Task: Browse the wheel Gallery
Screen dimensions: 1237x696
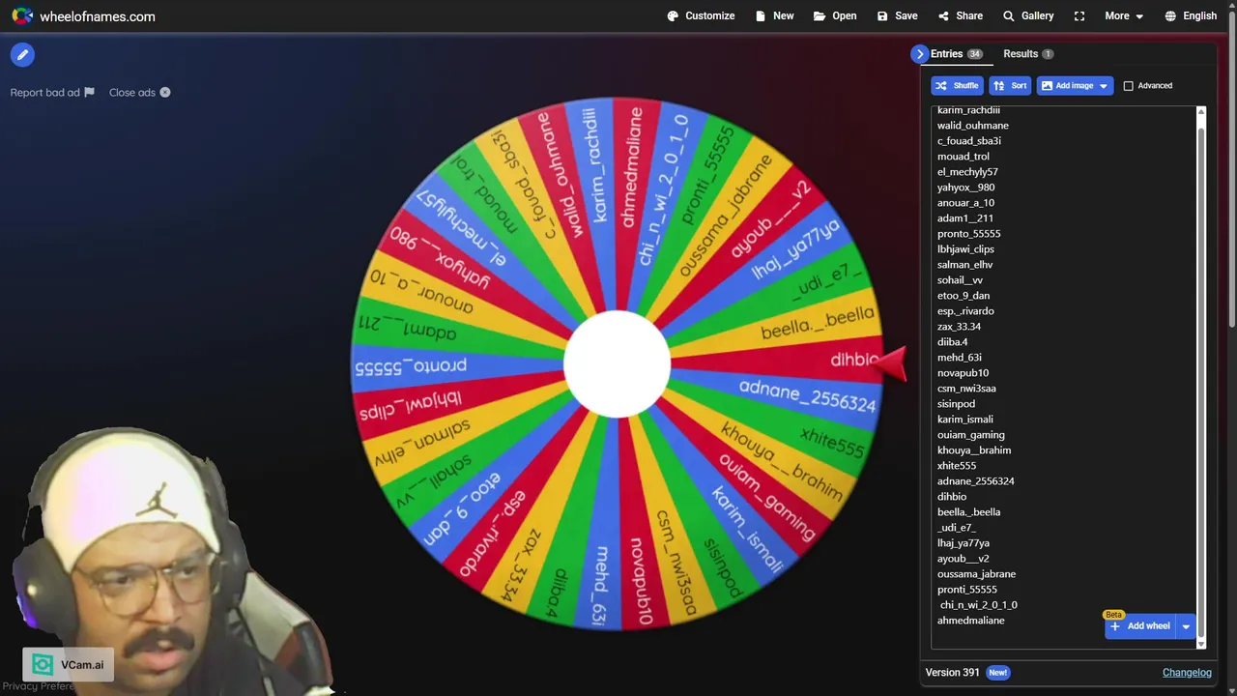Action: pyautogui.click(x=1028, y=15)
